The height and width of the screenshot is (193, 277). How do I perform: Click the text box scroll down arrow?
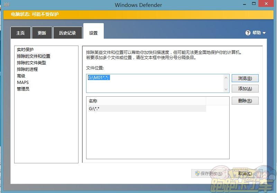click(x=226, y=89)
